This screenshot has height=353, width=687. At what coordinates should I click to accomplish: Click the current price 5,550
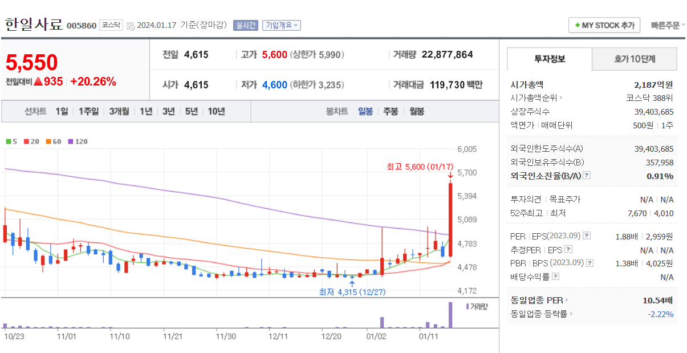click(x=32, y=63)
